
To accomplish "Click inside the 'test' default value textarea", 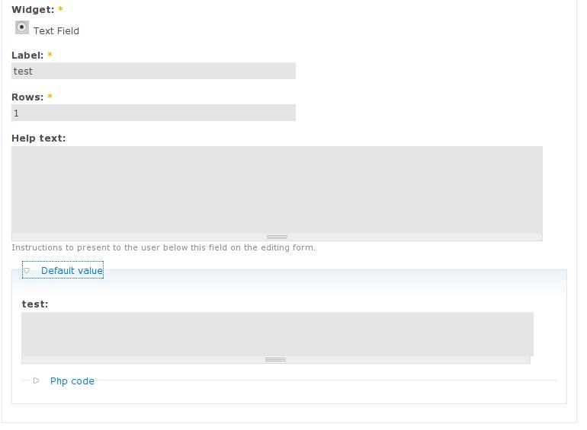I will (x=277, y=333).
